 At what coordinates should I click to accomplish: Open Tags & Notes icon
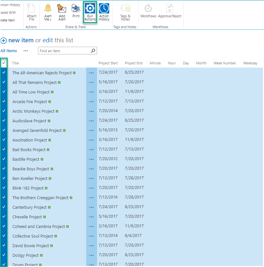coord(125,9)
